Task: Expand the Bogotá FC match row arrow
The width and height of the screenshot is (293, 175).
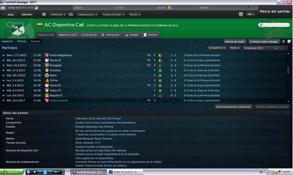Action: [3, 95]
